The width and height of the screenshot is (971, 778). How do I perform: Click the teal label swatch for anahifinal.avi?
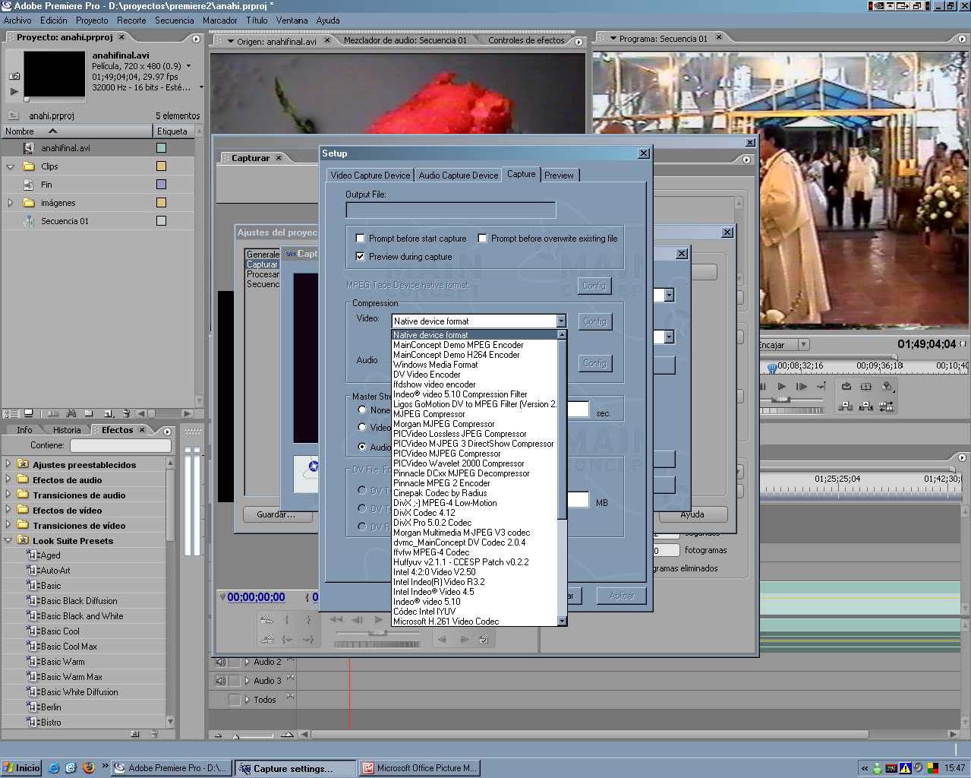click(x=161, y=148)
